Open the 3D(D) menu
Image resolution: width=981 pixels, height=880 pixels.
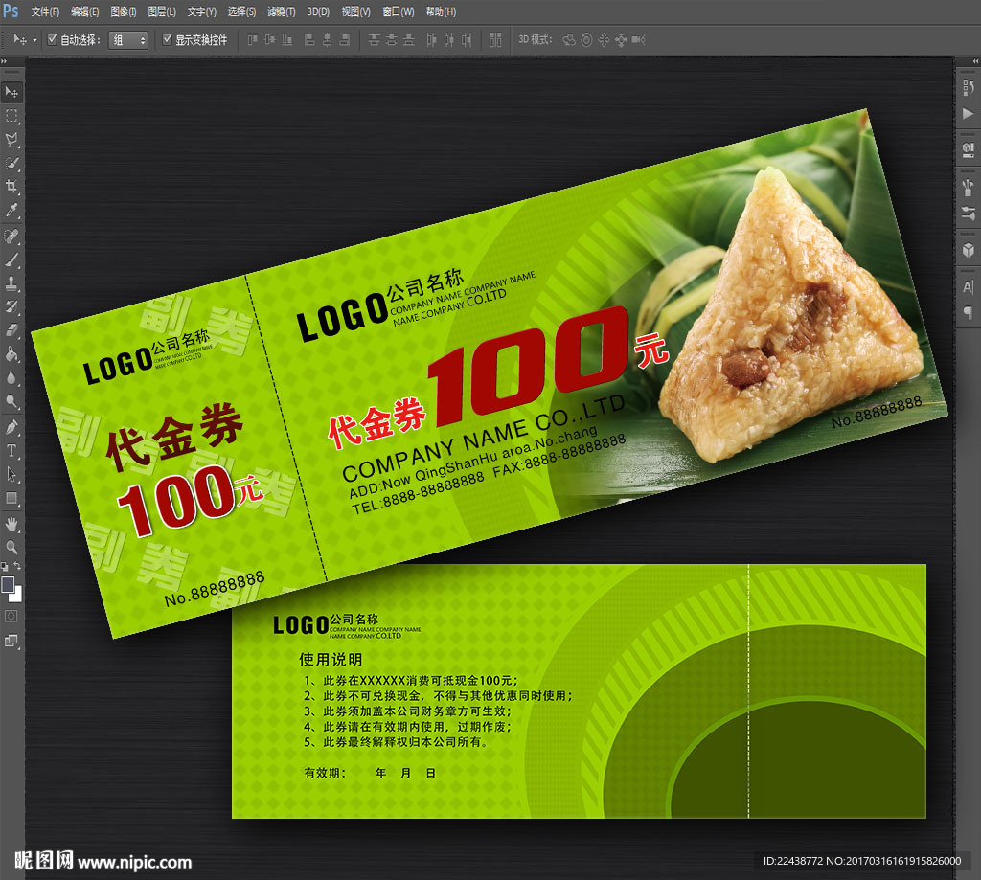coord(318,11)
